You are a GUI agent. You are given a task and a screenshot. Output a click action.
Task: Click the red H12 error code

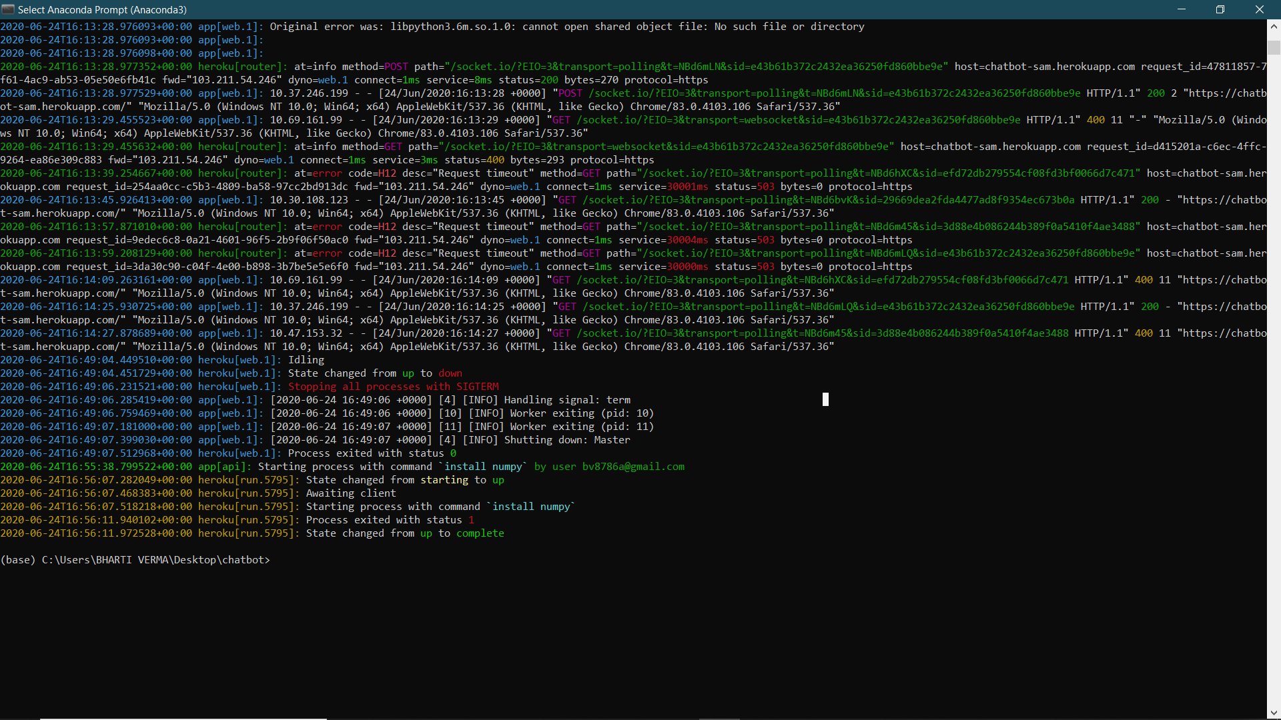[x=387, y=173]
